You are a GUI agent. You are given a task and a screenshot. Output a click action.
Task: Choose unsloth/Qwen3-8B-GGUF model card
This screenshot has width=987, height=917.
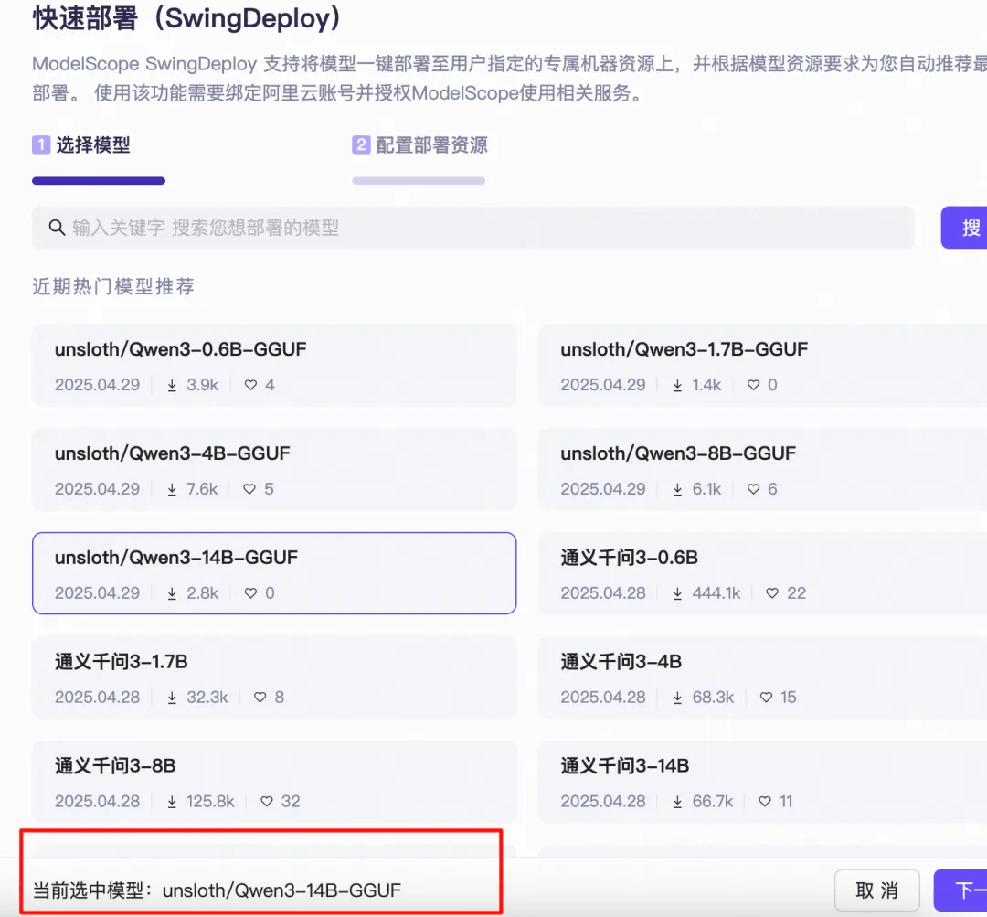(x=762, y=469)
